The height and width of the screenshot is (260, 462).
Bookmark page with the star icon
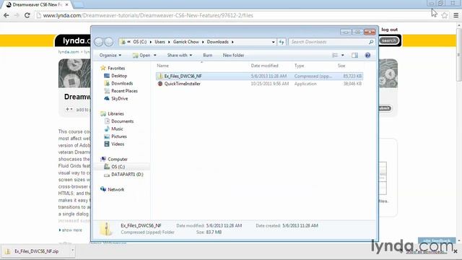(x=445, y=15)
